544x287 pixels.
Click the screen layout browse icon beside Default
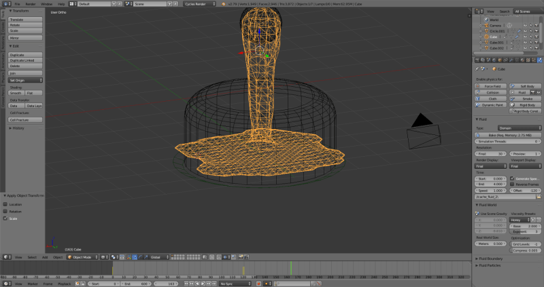point(73,4)
